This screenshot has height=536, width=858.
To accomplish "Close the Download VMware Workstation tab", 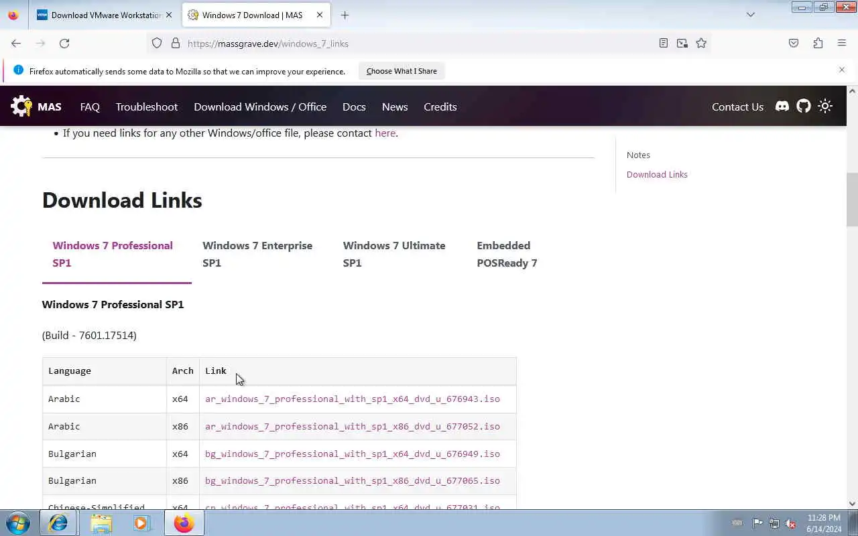I will 169,15.
